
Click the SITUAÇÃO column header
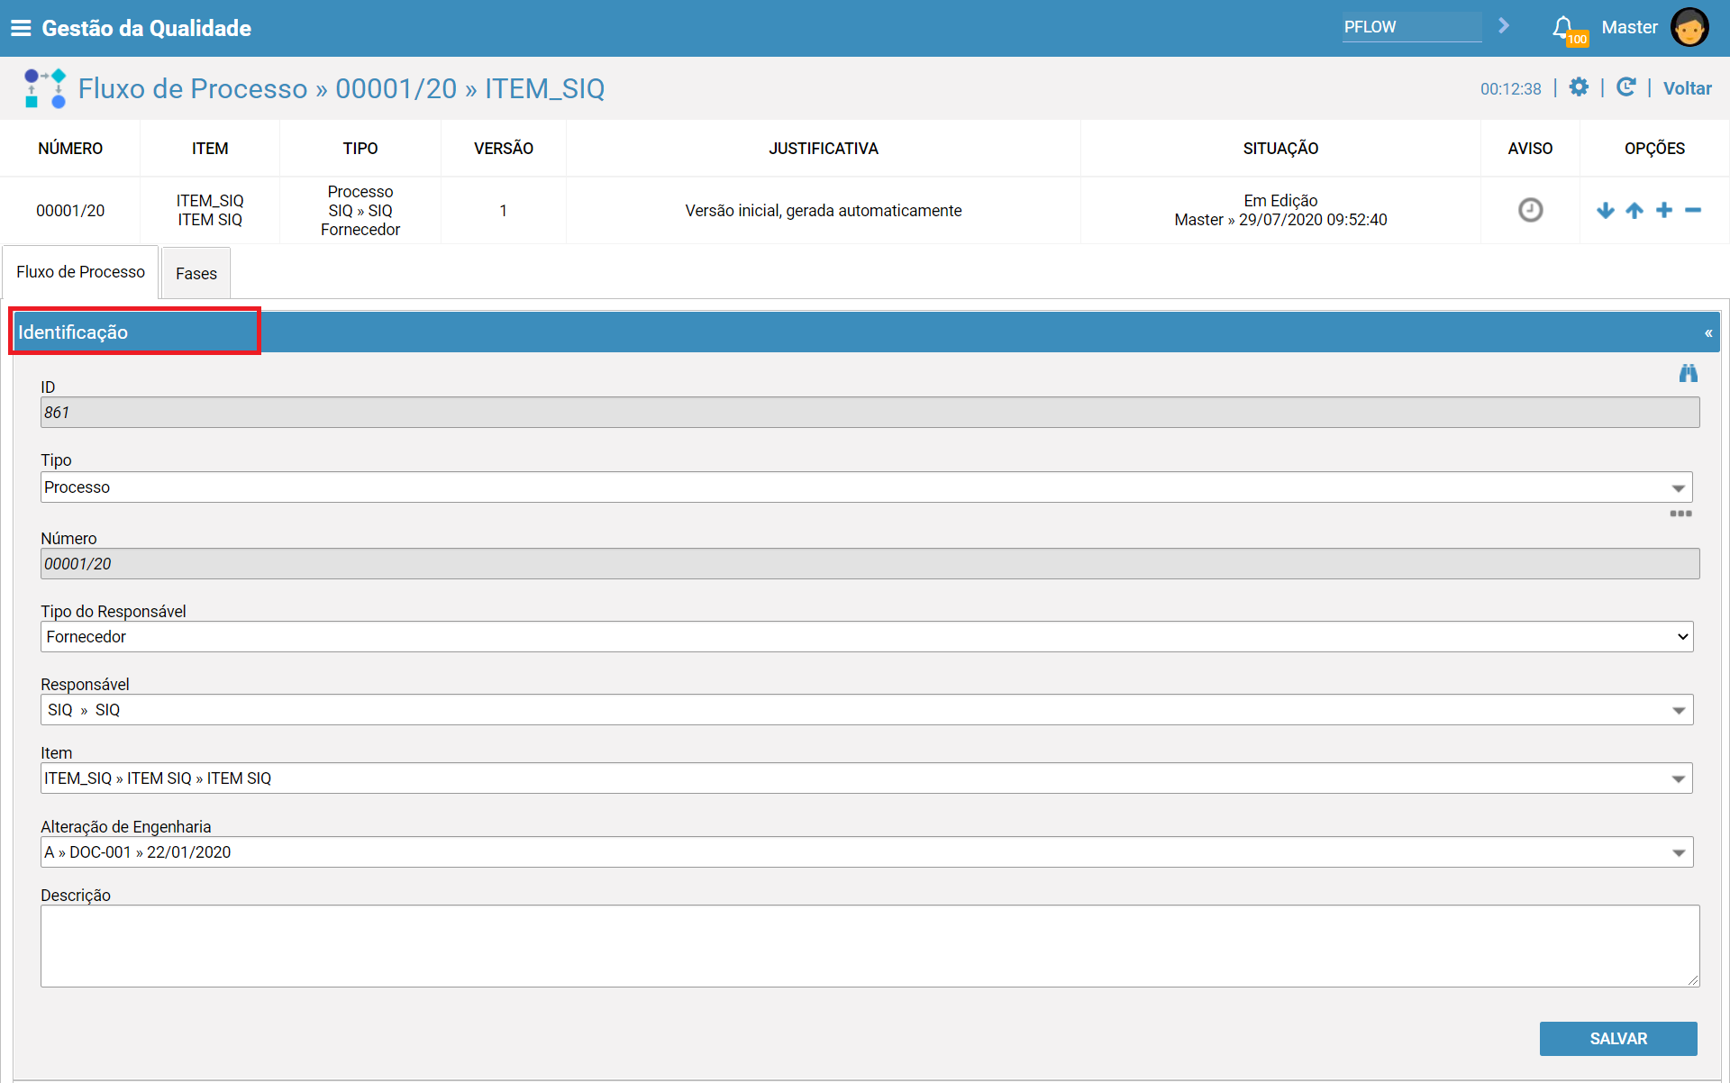click(1280, 149)
